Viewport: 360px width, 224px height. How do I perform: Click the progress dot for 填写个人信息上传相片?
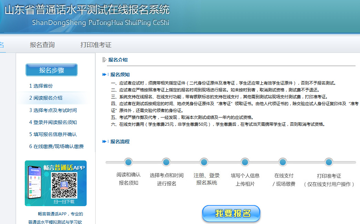coord(244,162)
